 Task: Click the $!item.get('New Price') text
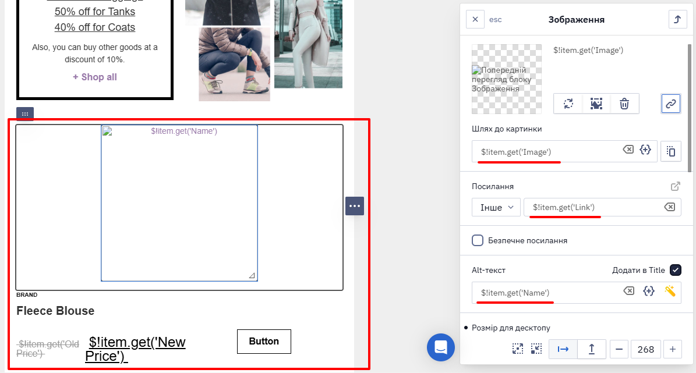[135, 349]
